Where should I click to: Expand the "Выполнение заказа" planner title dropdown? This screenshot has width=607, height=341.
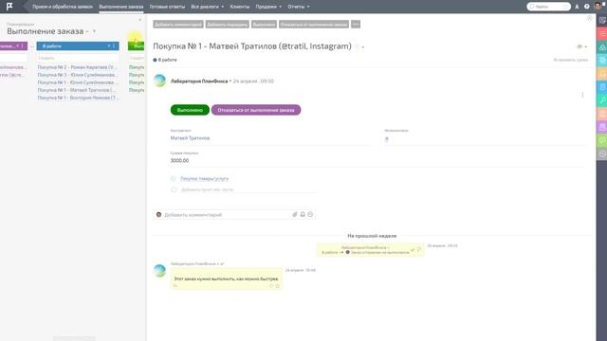[94, 31]
